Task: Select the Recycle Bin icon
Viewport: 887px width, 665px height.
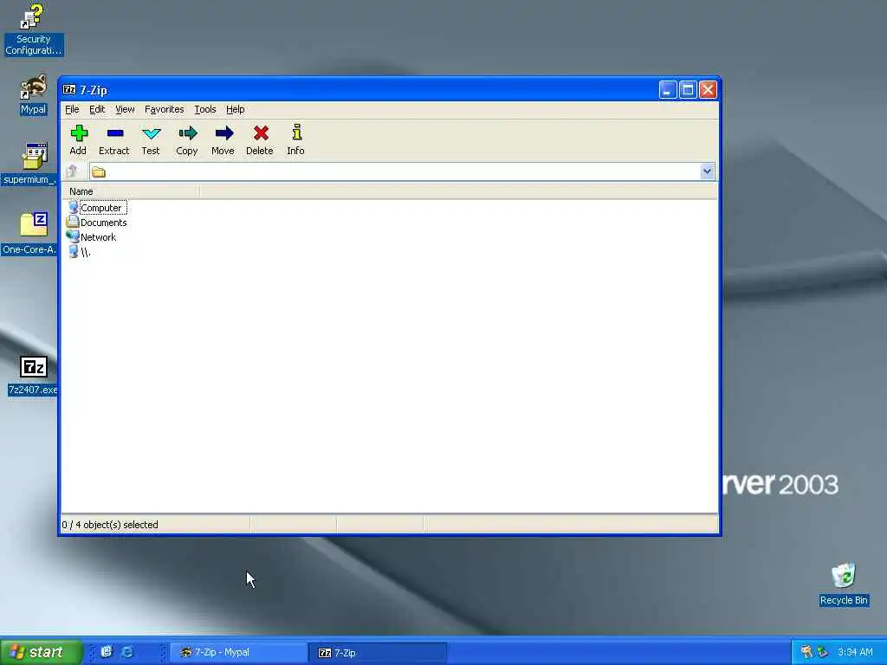Action: point(844,584)
